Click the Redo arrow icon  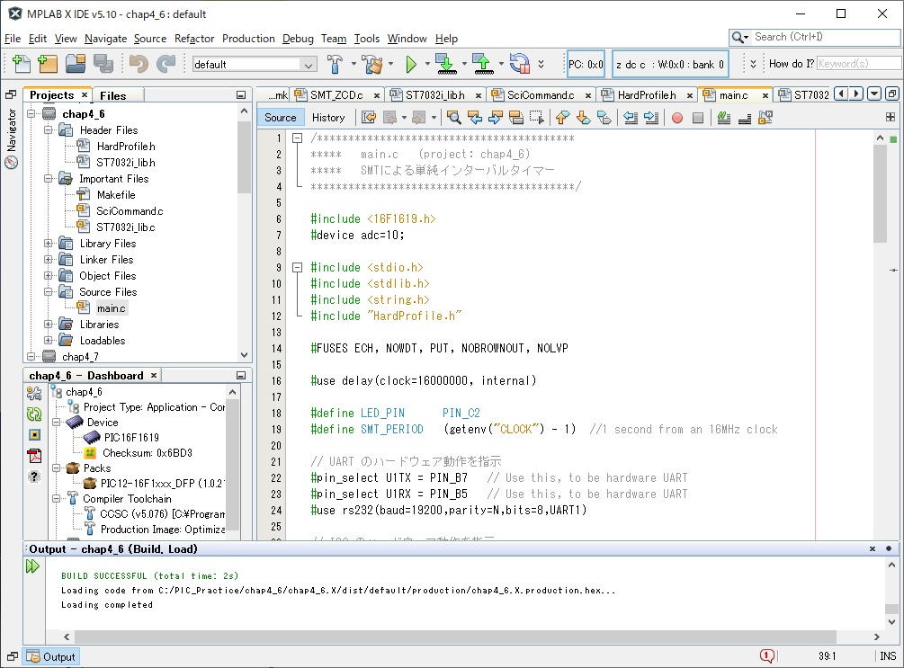pyautogui.click(x=166, y=64)
